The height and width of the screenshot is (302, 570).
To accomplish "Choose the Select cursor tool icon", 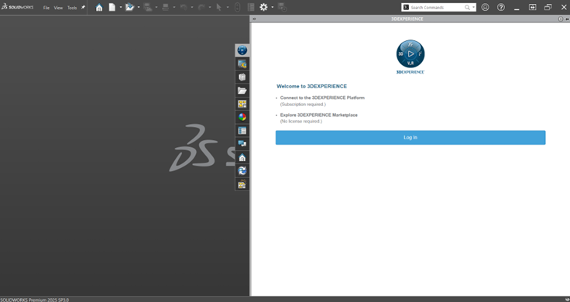I will tap(219, 7).
